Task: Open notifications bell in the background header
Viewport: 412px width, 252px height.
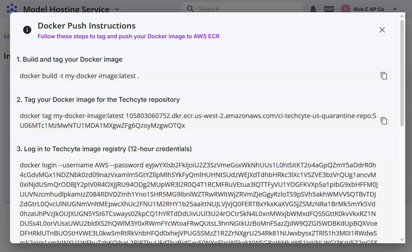Action: pos(313,9)
